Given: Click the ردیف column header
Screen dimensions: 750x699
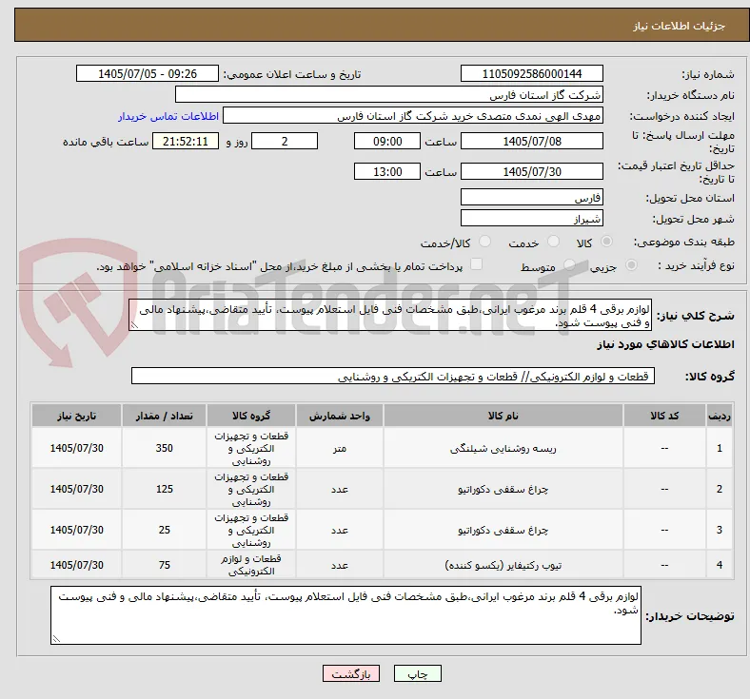Looking at the screenshot, I should pos(720,416).
